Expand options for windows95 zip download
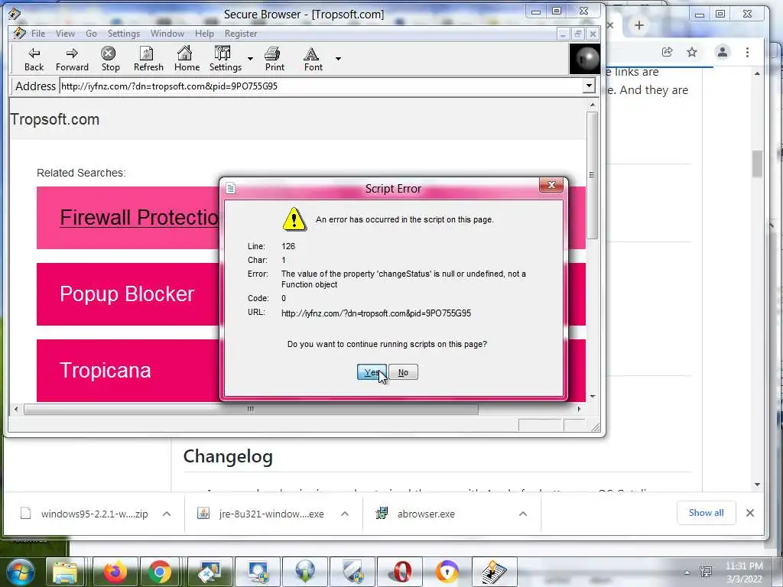Image resolution: width=783 pixels, height=587 pixels. pos(167,514)
